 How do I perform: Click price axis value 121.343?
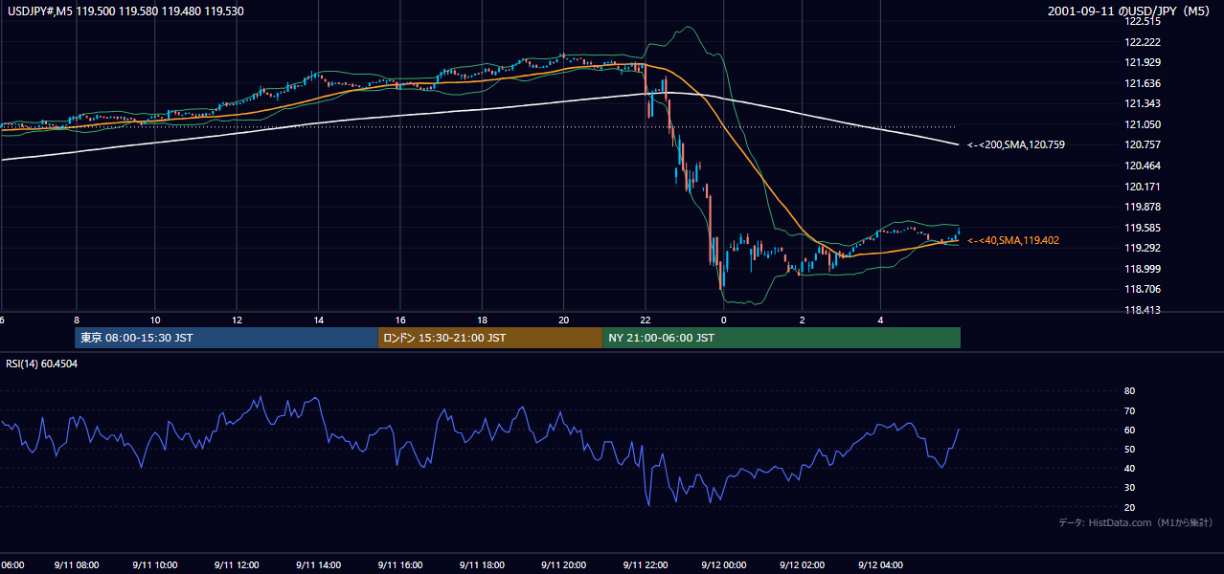coord(1144,103)
